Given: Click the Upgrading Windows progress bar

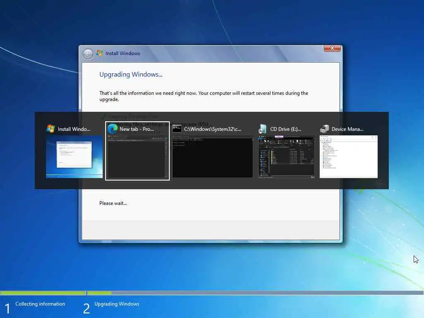Looking at the screenshot, I should coord(255,293).
